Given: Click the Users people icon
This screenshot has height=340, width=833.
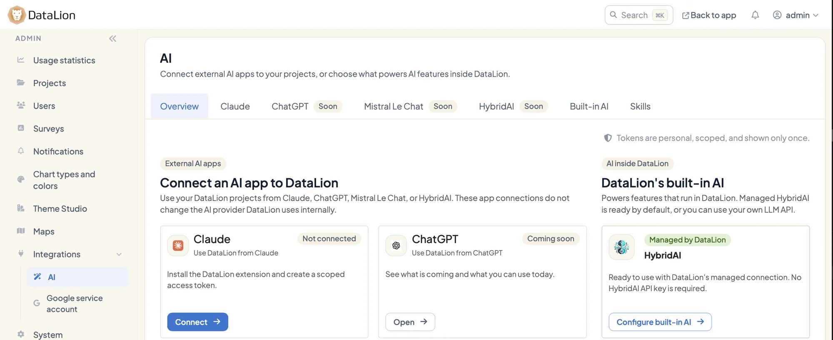Looking at the screenshot, I should [21, 105].
